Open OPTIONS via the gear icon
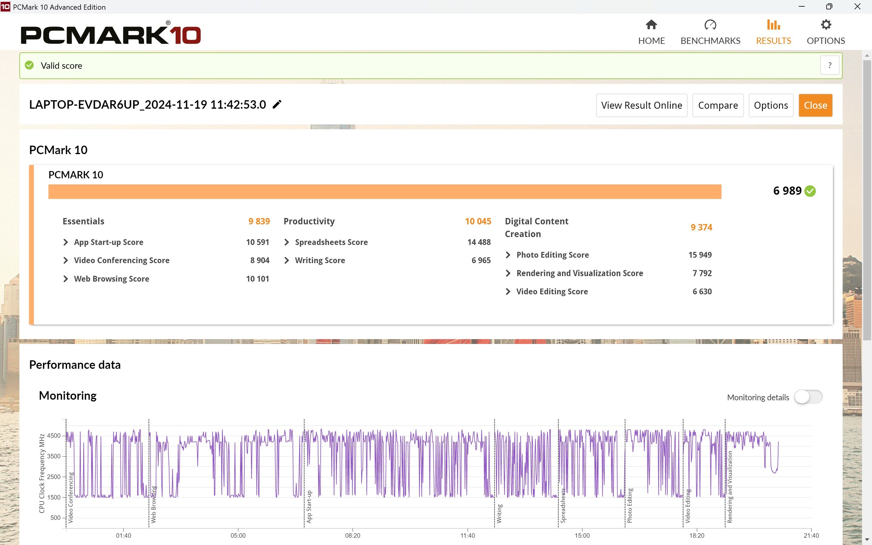This screenshot has height=545, width=872. (825, 25)
